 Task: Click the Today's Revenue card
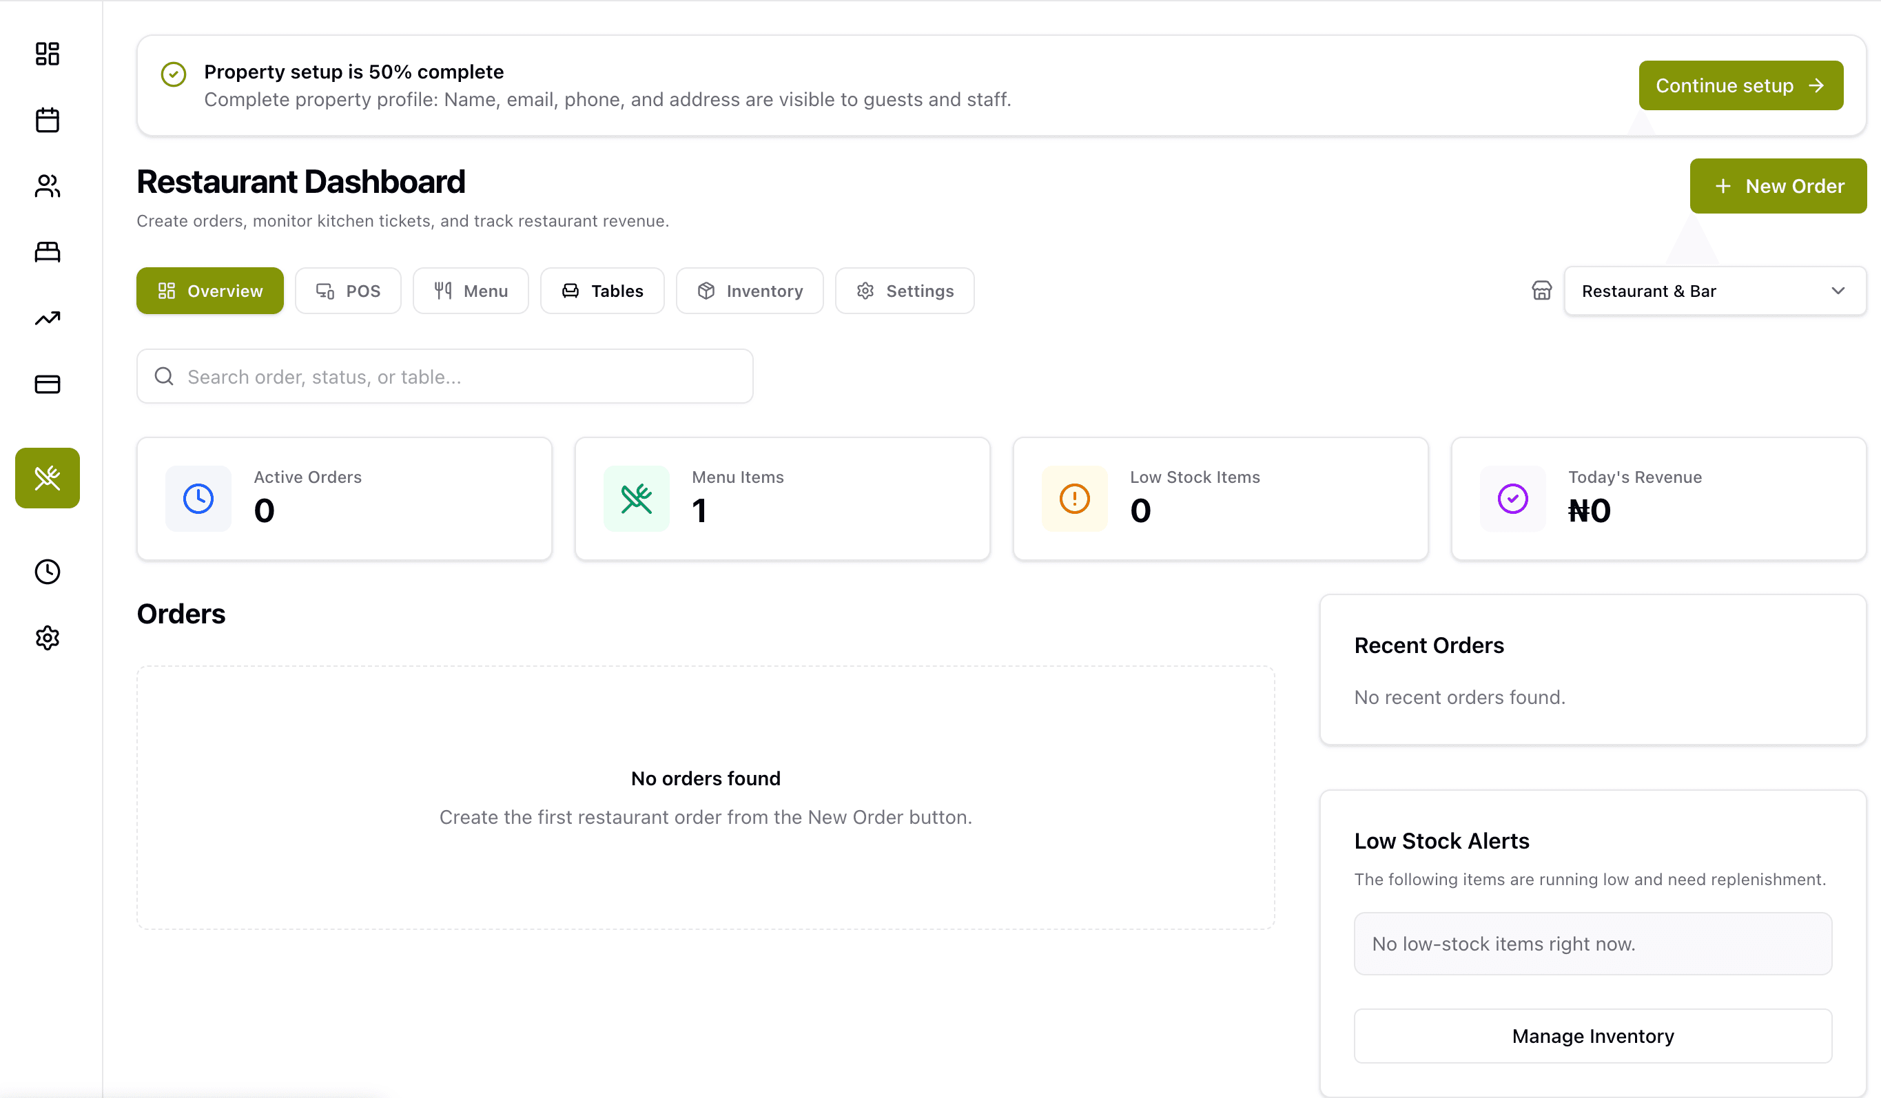pyautogui.click(x=1658, y=499)
